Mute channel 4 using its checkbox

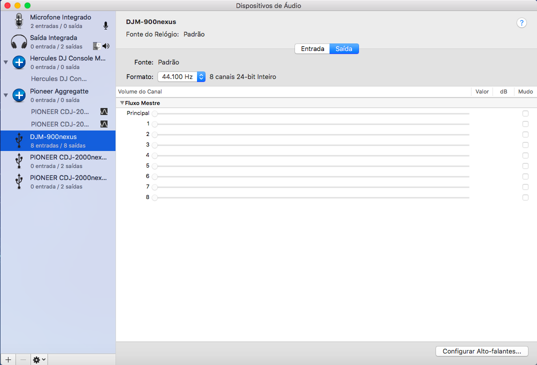[525, 155]
